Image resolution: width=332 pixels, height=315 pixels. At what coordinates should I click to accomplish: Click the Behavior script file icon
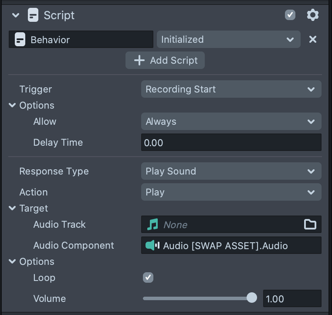20,40
